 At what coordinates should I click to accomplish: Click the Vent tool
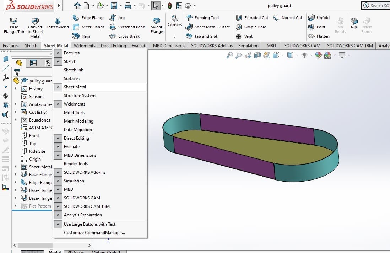[244, 36]
